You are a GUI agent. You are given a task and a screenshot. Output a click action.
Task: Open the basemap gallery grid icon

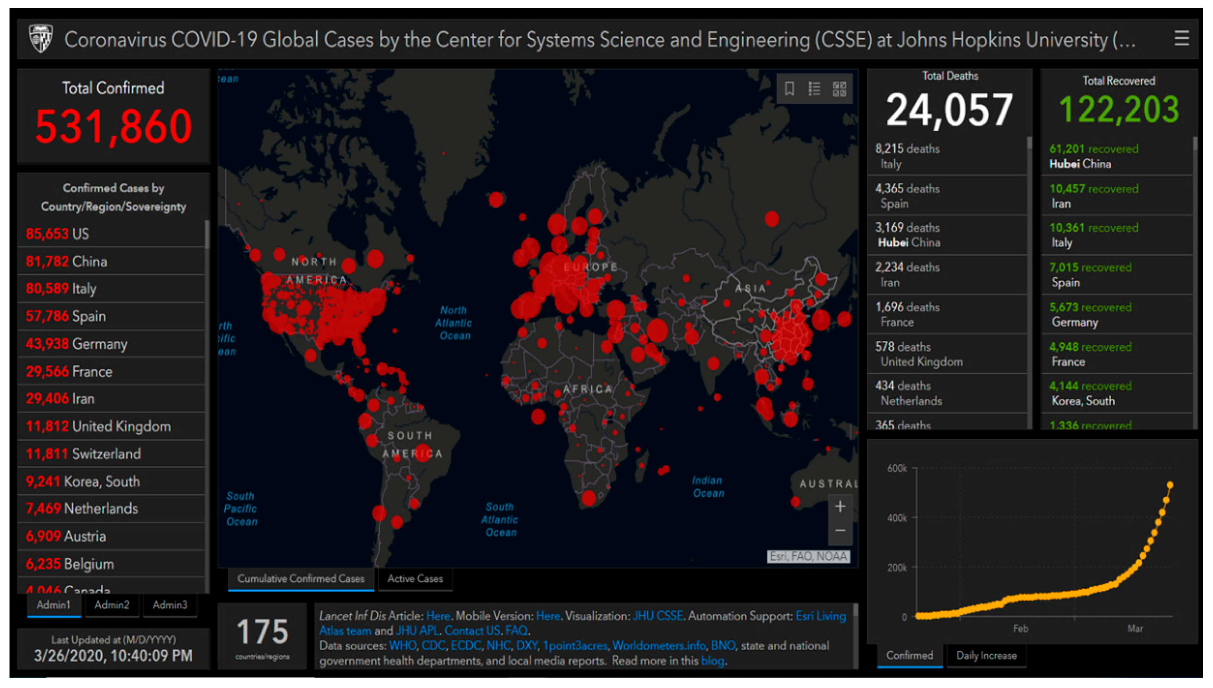pos(839,88)
